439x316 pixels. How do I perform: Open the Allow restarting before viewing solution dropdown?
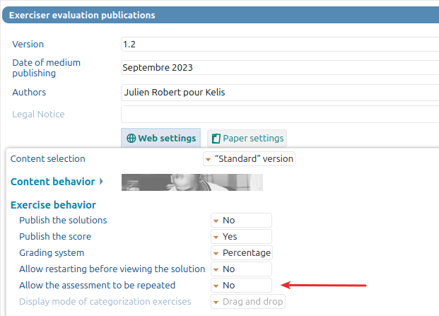241,269
